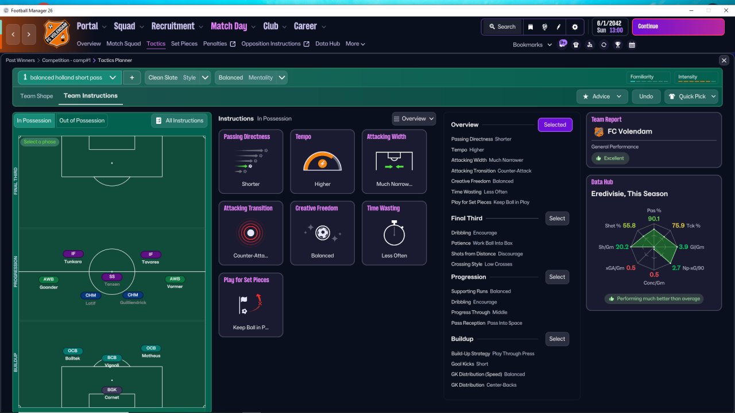Click the date and time display

click(609, 26)
